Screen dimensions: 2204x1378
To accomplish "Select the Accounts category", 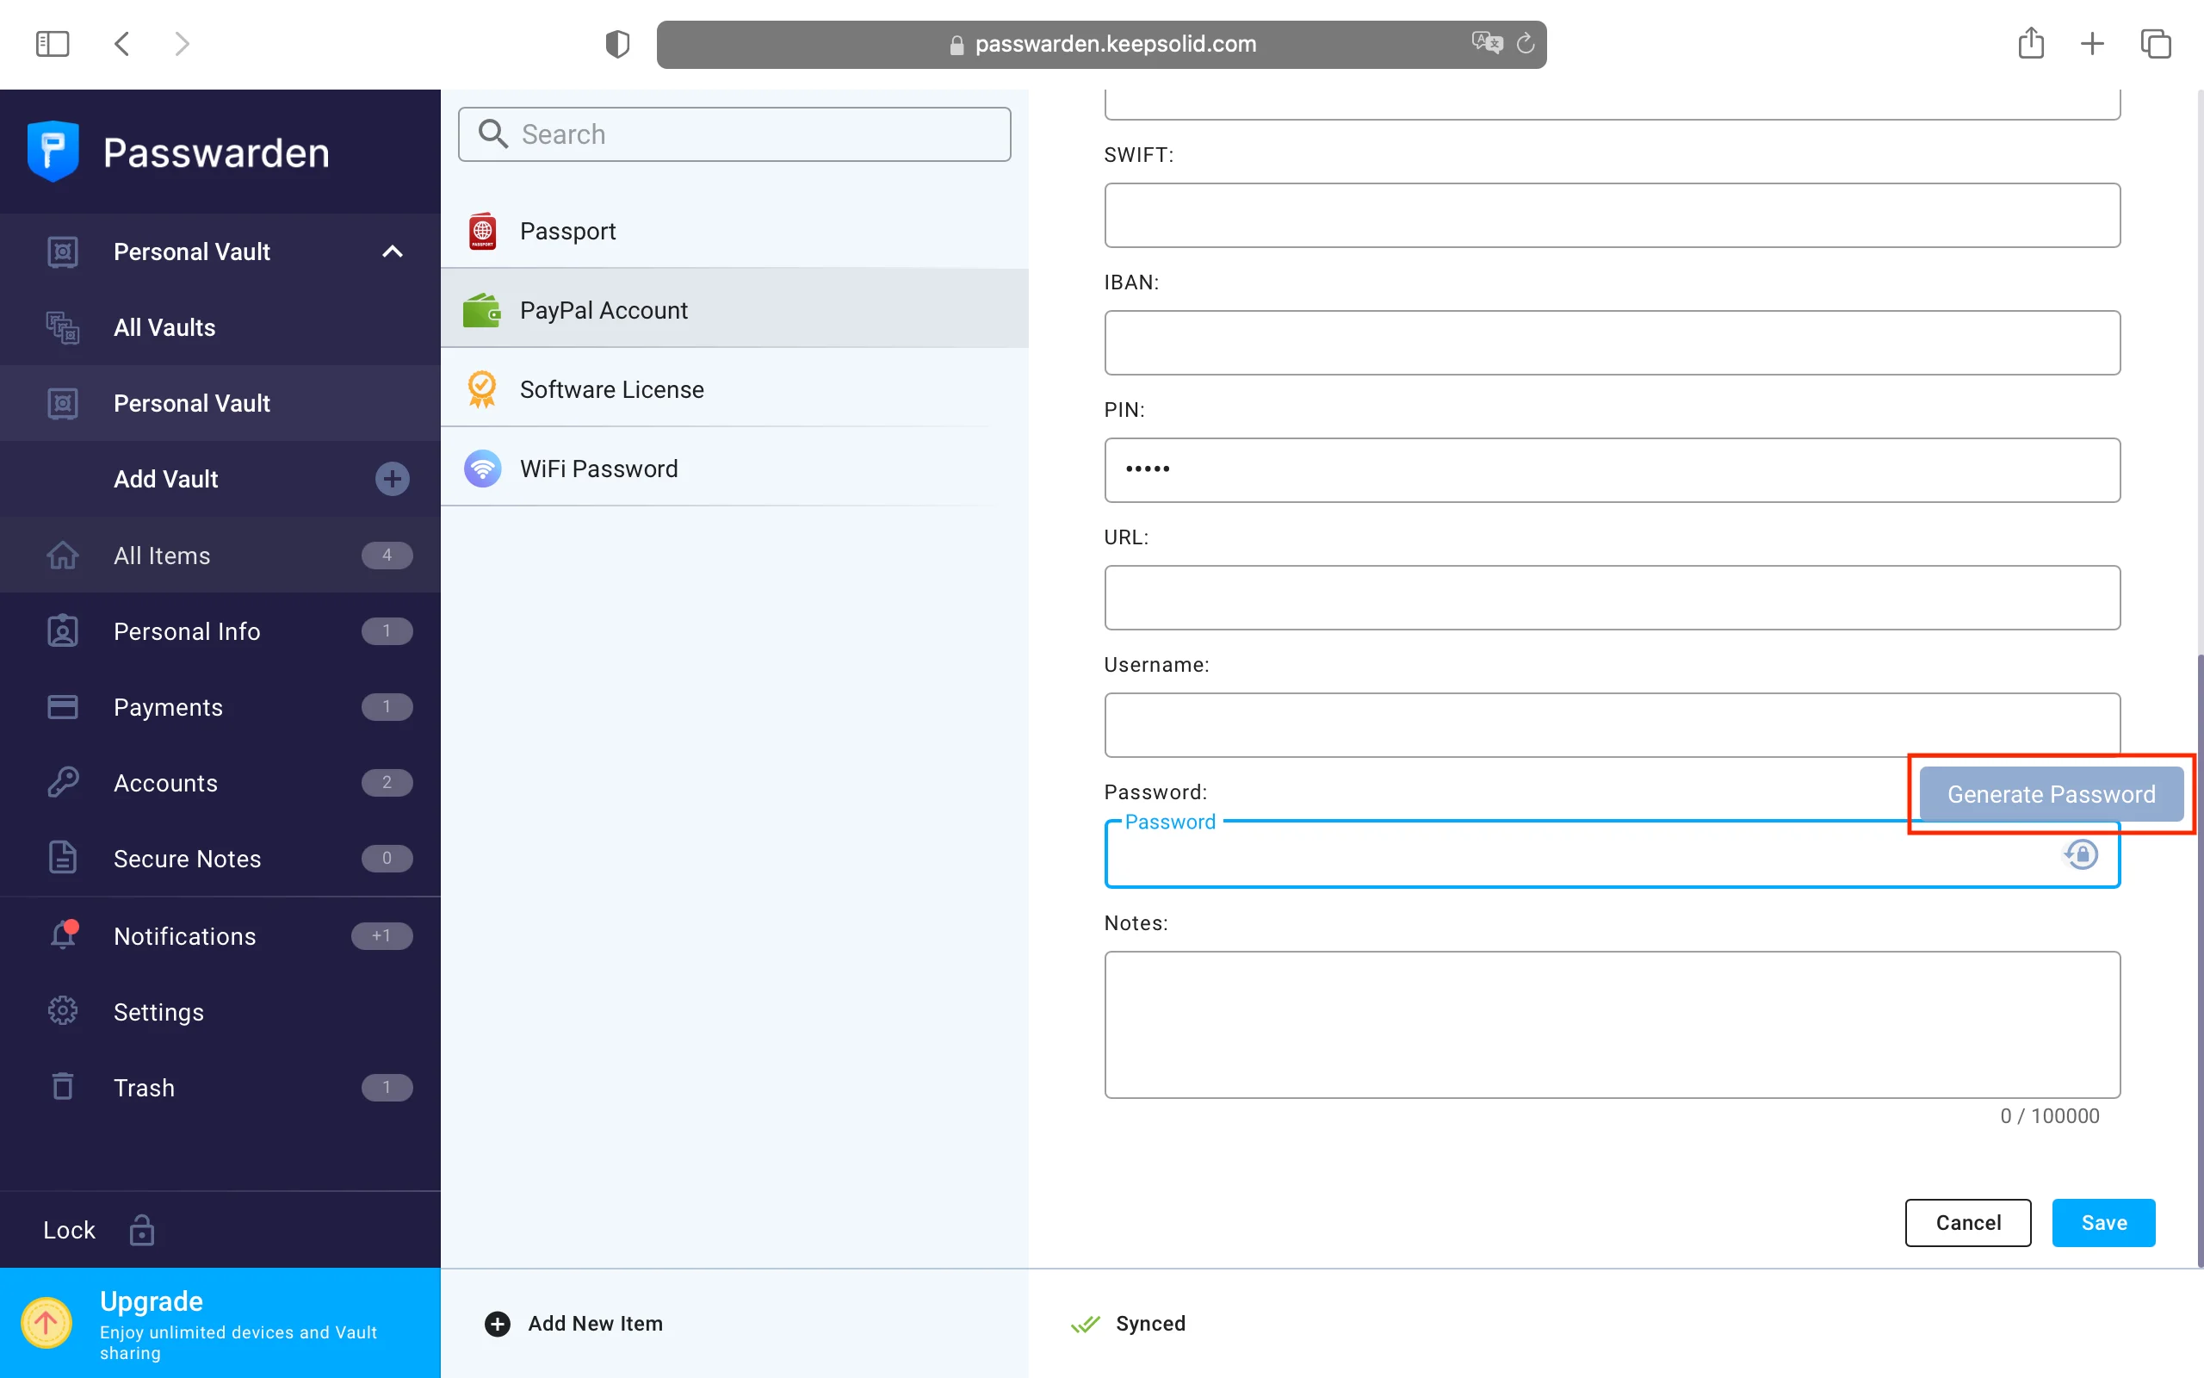I will pos(166,783).
